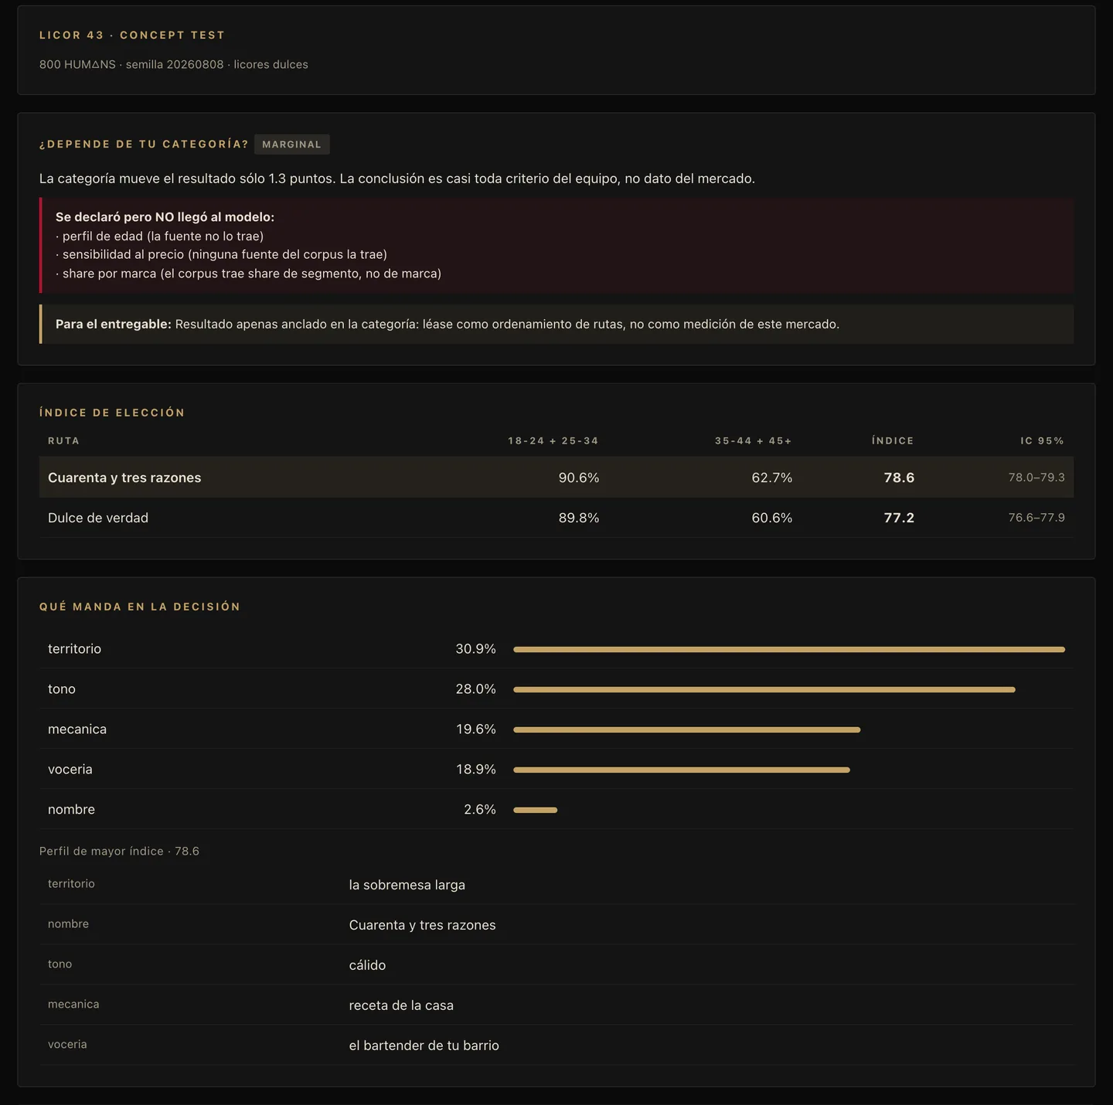
Task: Click the 2.6% value
Action: [x=480, y=810]
